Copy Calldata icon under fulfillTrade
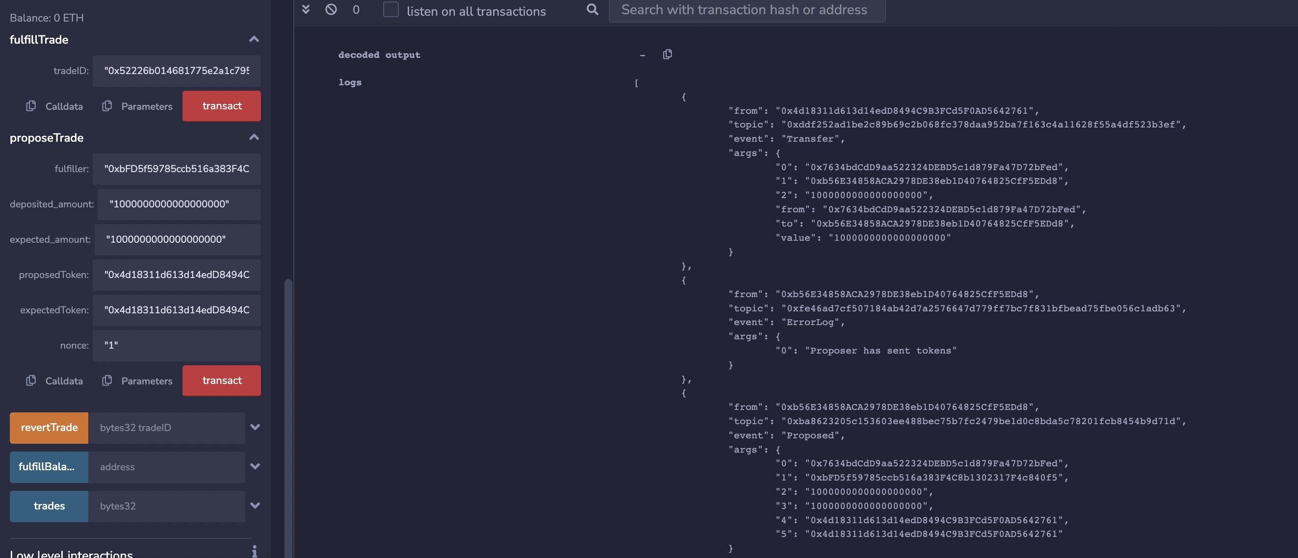The width and height of the screenshot is (1298, 558). click(x=31, y=106)
